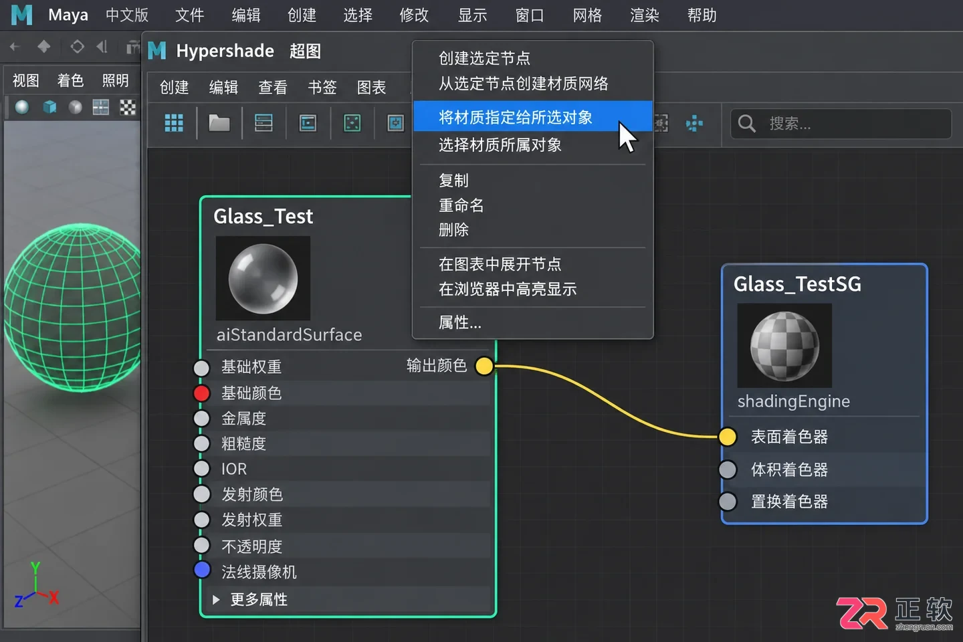
Task: Click the blue cube icon in viewport toolbar
Action: [x=49, y=107]
